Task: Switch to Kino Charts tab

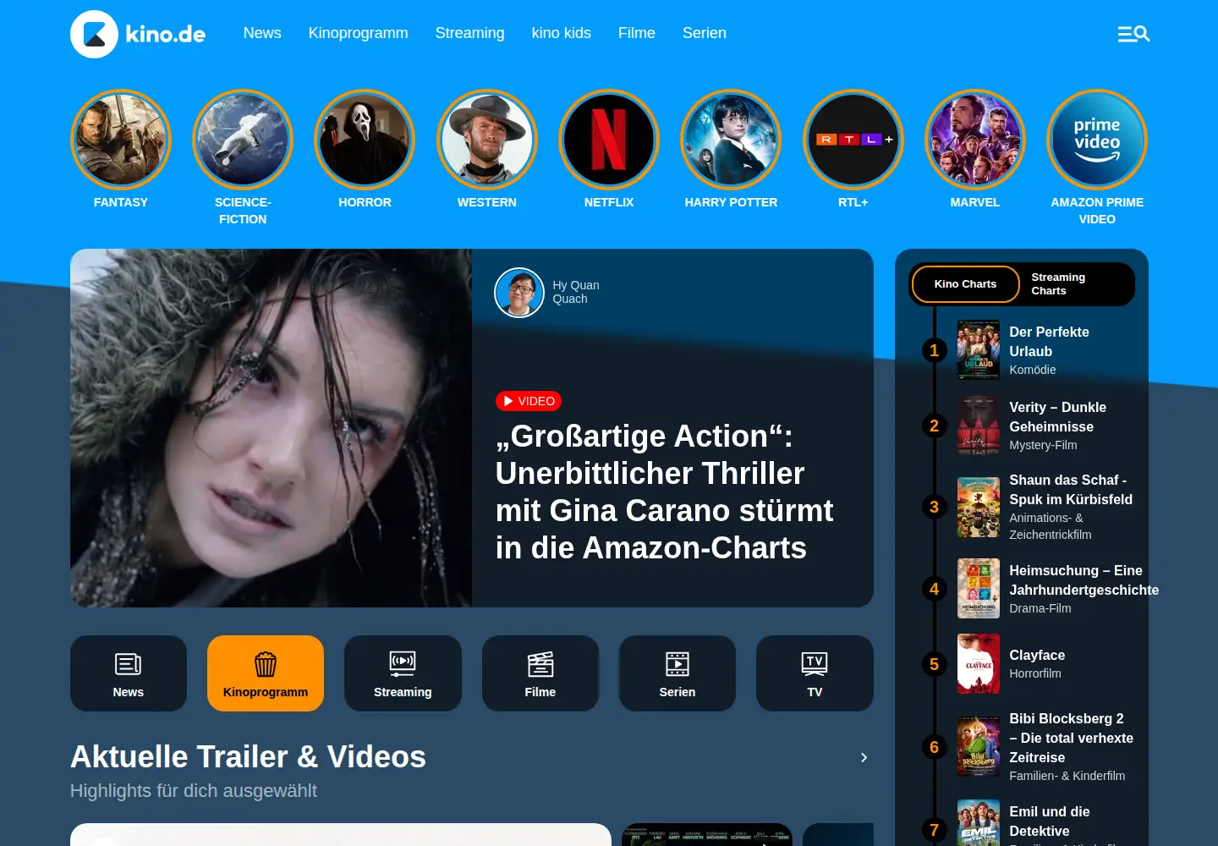Action: coord(965,284)
